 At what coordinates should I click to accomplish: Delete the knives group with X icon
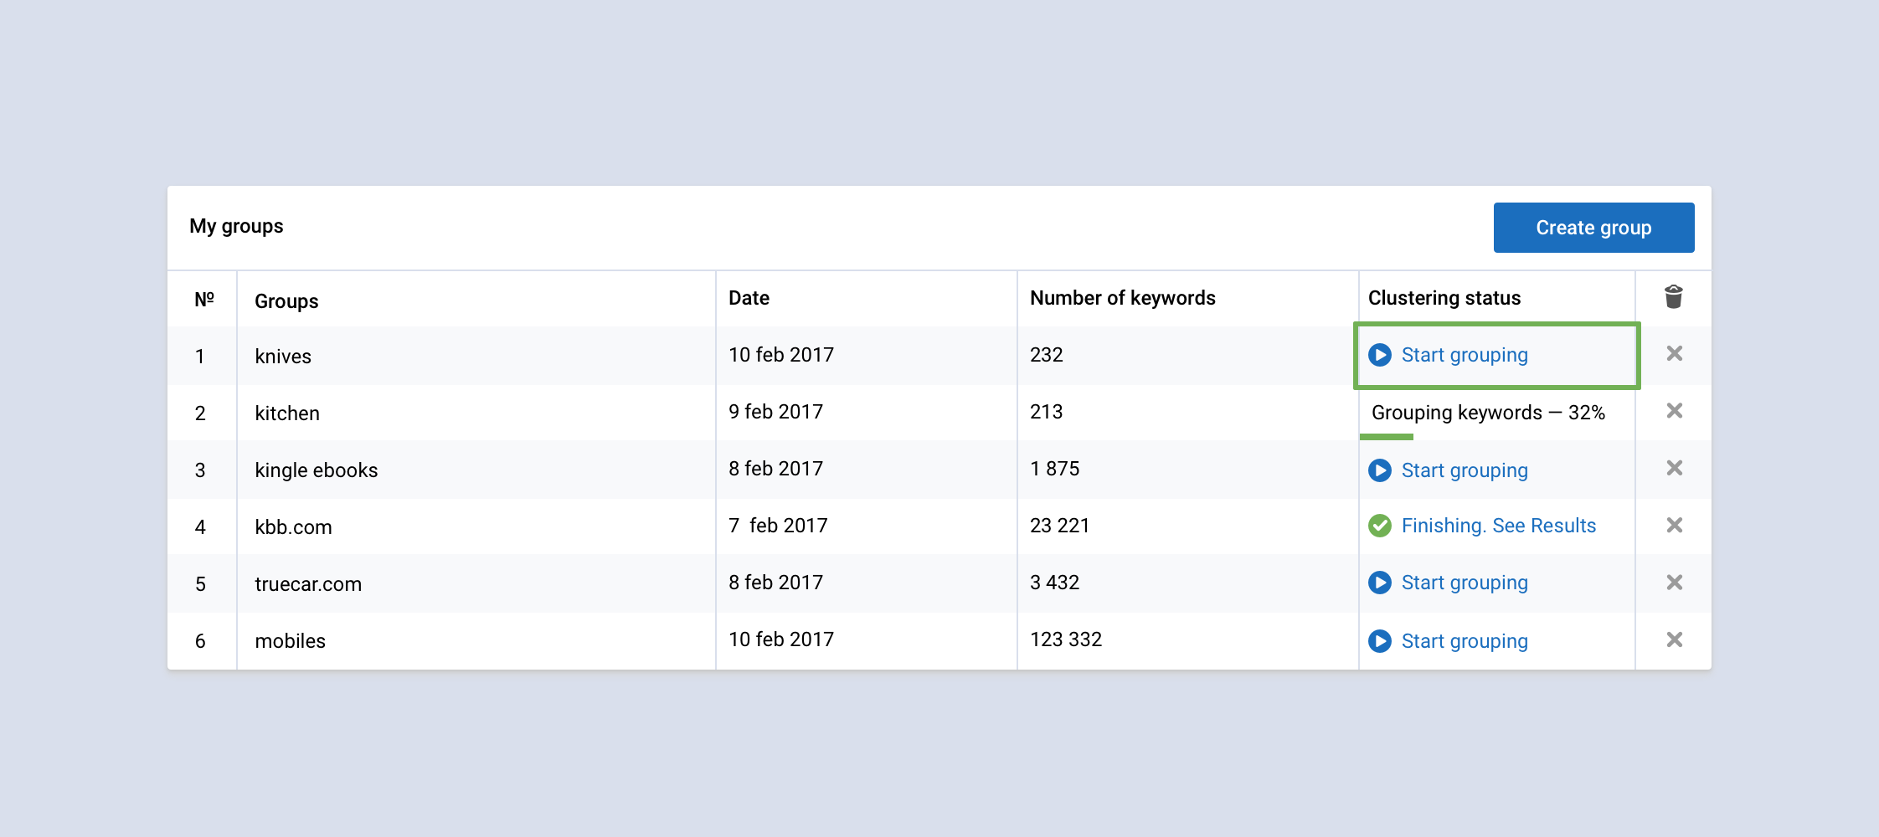click(1674, 353)
